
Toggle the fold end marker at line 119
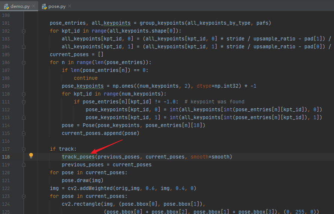[24, 165]
